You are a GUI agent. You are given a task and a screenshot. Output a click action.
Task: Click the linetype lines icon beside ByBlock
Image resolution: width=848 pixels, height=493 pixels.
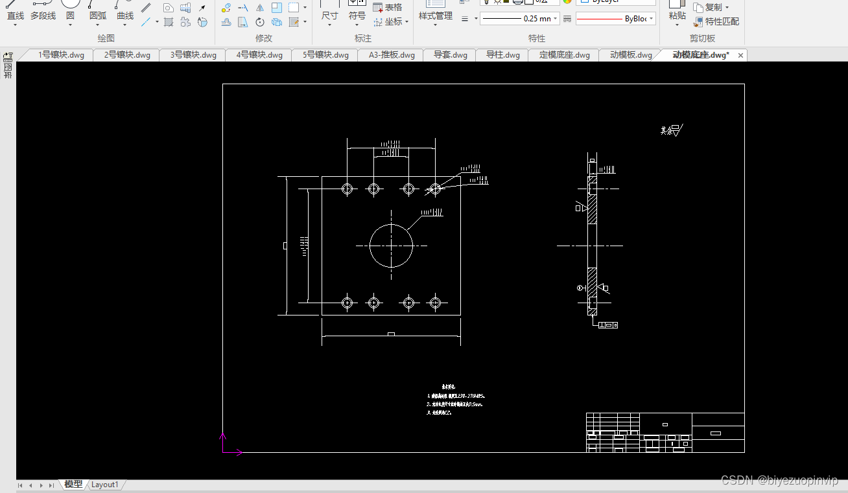(567, 19)
